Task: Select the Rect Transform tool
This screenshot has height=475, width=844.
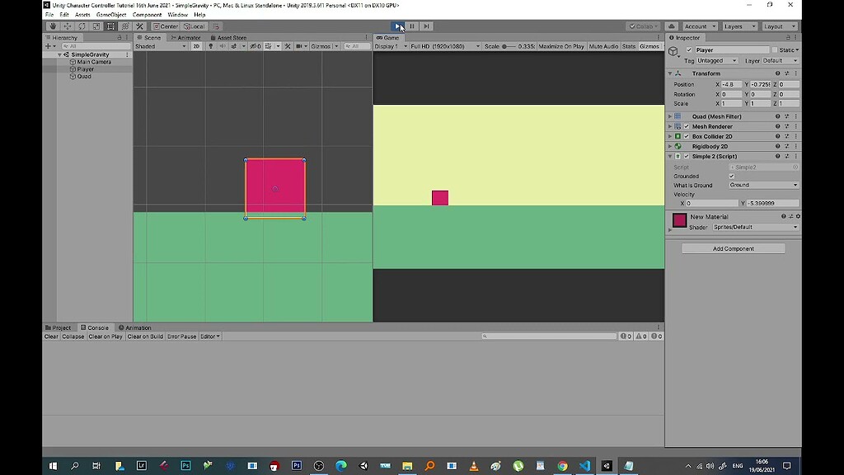Action: [x=110, y=26]
